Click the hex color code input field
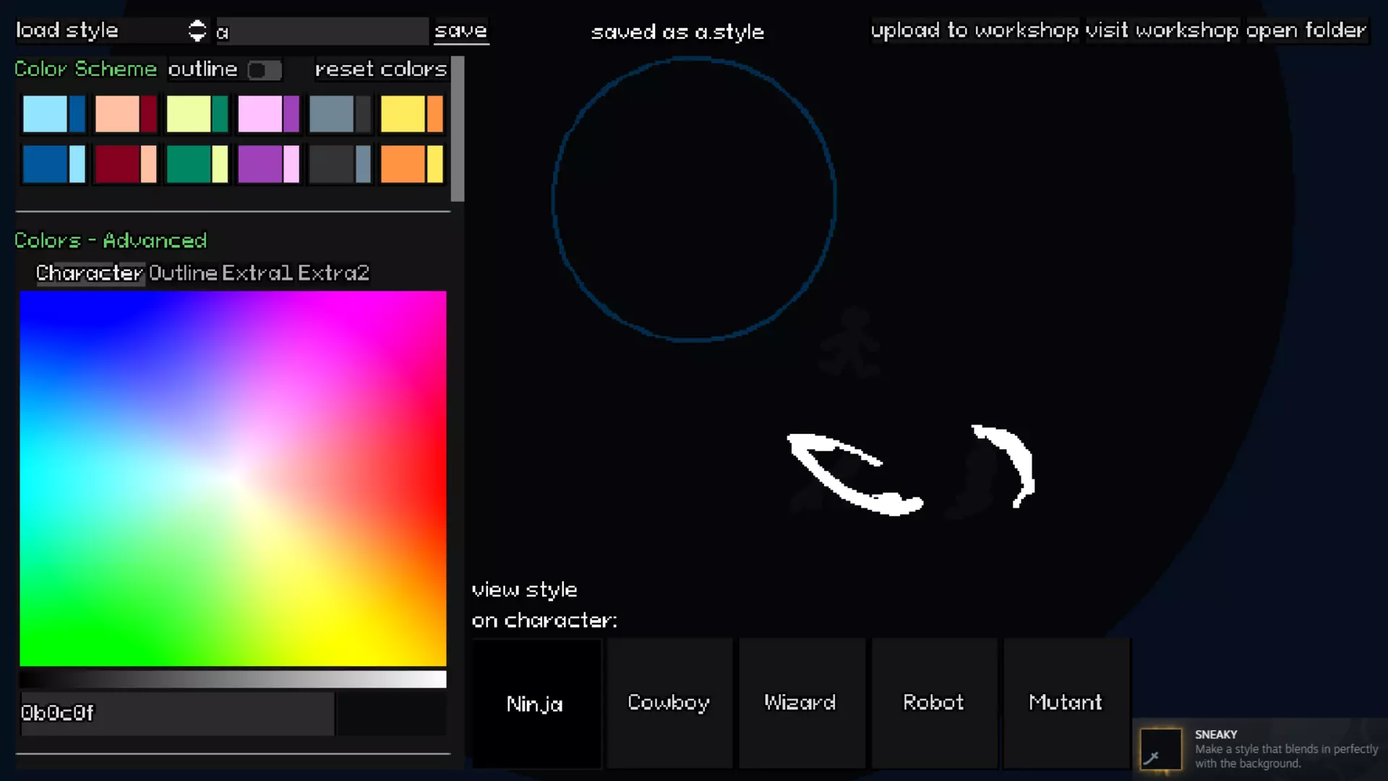1388x781 pixels. coord(177,713)
